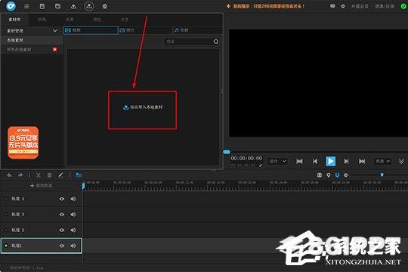Select the 图片 media type tab

coord(145,30)
